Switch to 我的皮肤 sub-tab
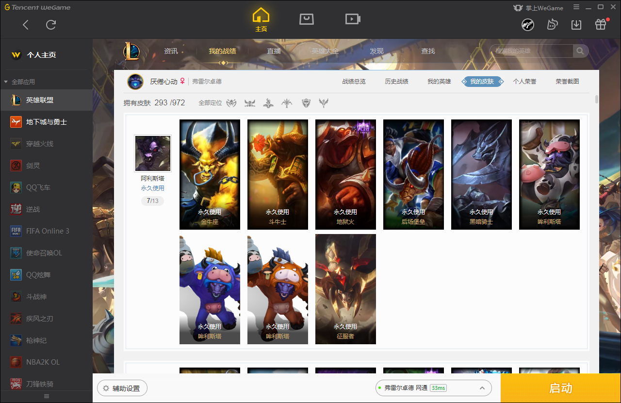Screen dimensions: 621x403 coord(482,82)
